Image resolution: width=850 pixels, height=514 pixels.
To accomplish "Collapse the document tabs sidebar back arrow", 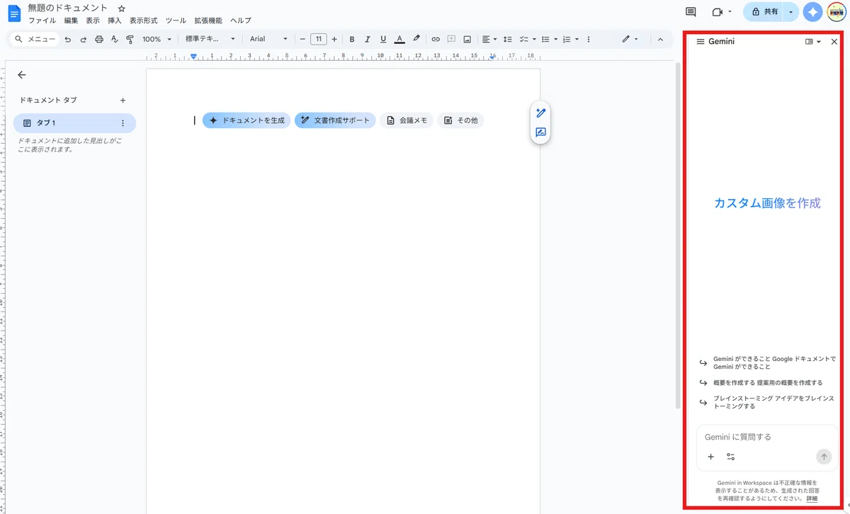I will click(x=21, y=74).
